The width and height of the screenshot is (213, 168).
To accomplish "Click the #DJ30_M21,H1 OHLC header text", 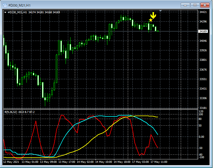I will pyautogui.click(x=34, y=12).
